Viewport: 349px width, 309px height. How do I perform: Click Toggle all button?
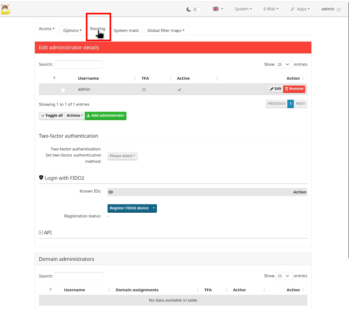coord(52,115)
